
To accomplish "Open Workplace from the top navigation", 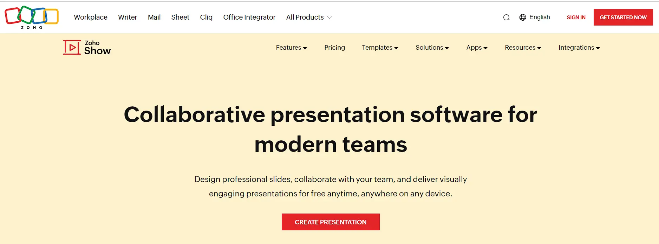I will (91, 17).
